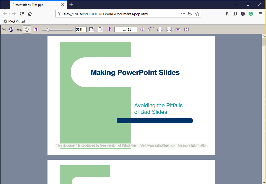Show site information for this file

pyautogui.click(x=60, y=14)
